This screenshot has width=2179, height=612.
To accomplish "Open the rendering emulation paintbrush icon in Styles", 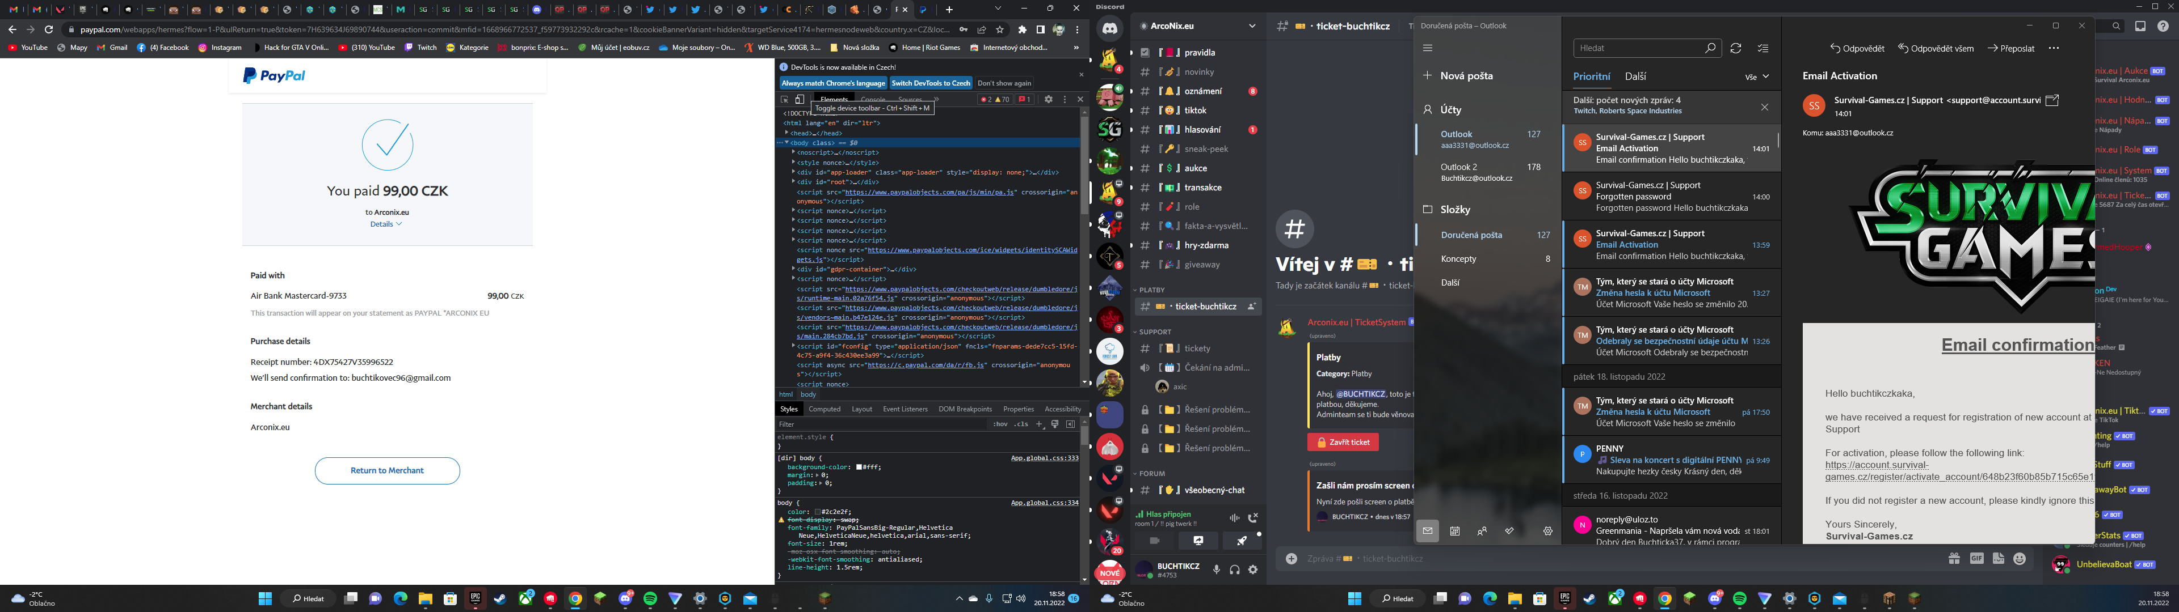I will click(x=1055, y=424).
